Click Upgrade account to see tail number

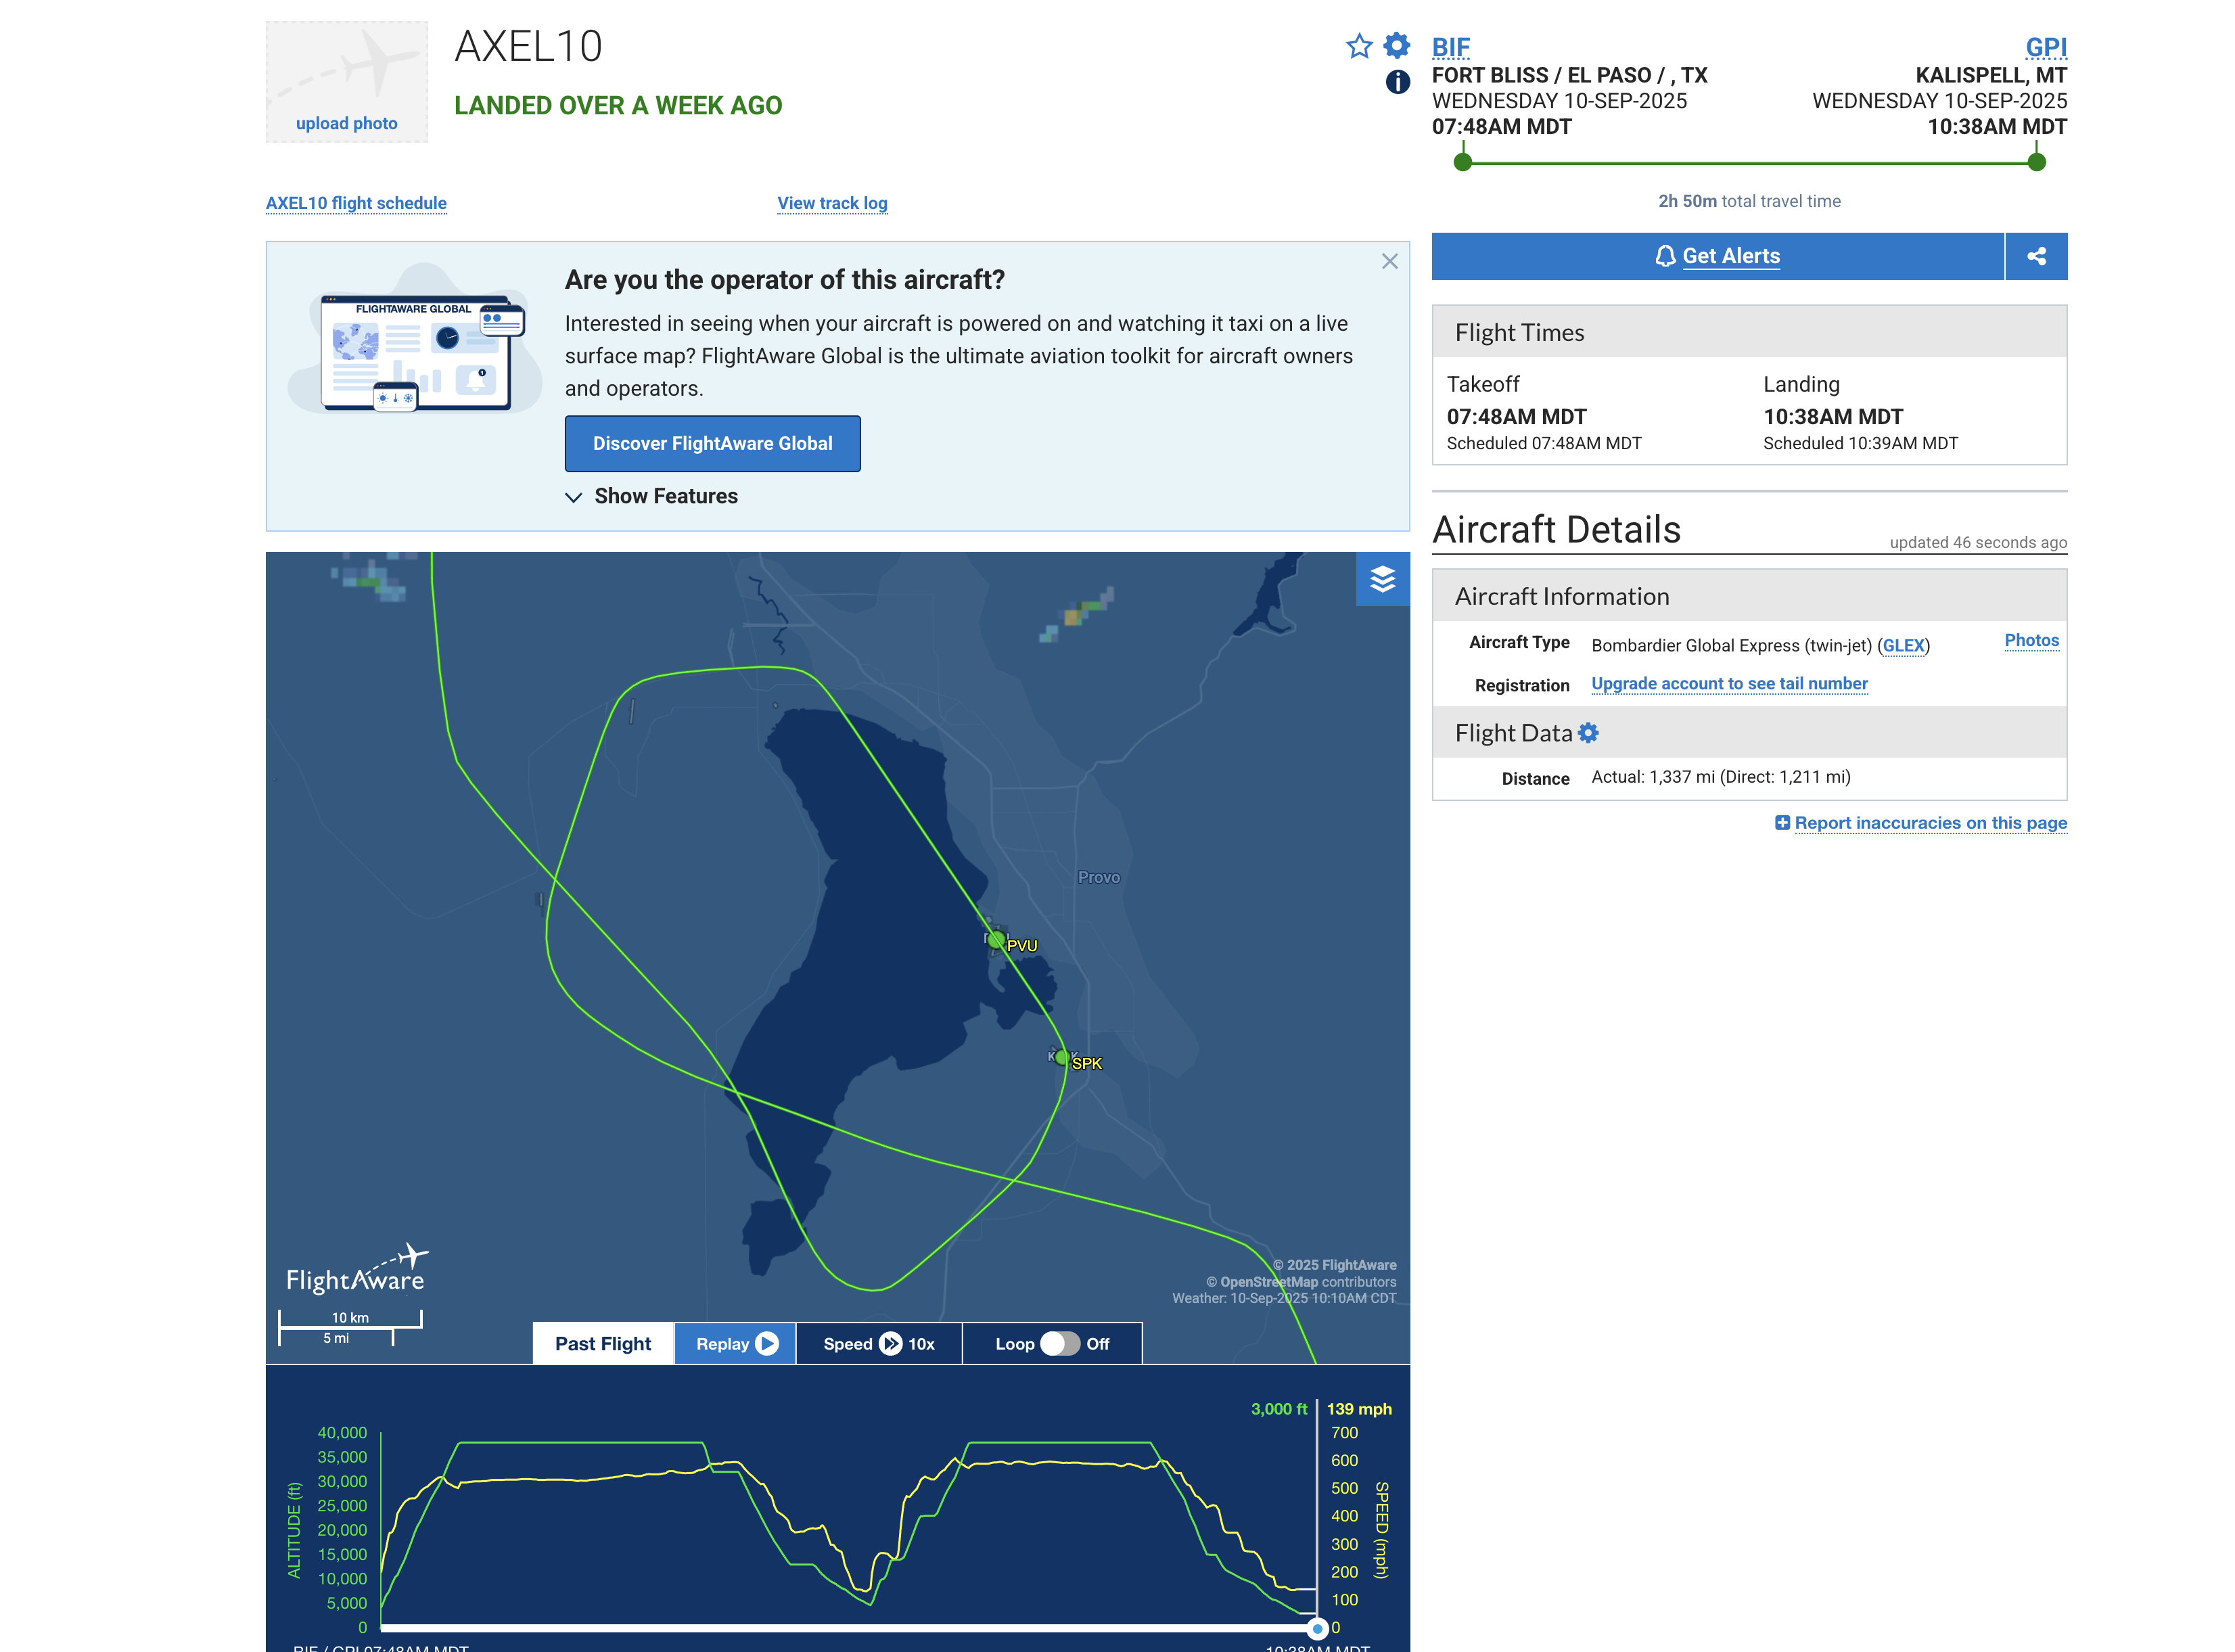pyautogui.click(x=1729, y=684)
